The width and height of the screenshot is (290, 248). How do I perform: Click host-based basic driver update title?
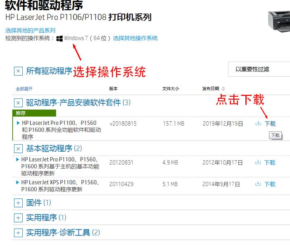[60, 167]
